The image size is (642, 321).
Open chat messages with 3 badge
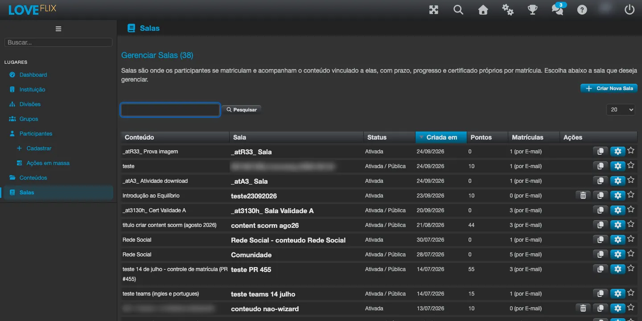click(x=558, y=9)
